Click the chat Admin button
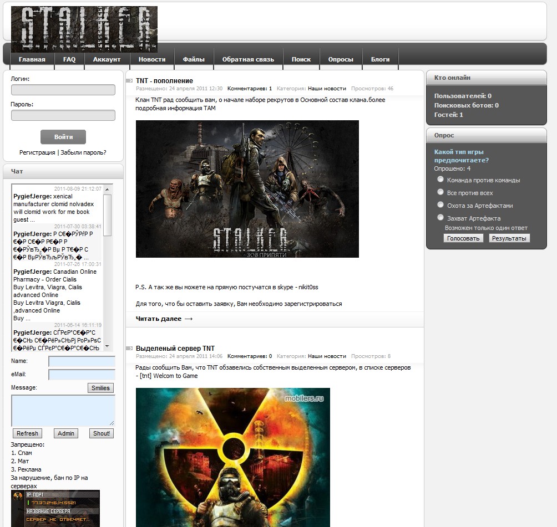Screen dimensions: 557x527 tap(66, 433)
